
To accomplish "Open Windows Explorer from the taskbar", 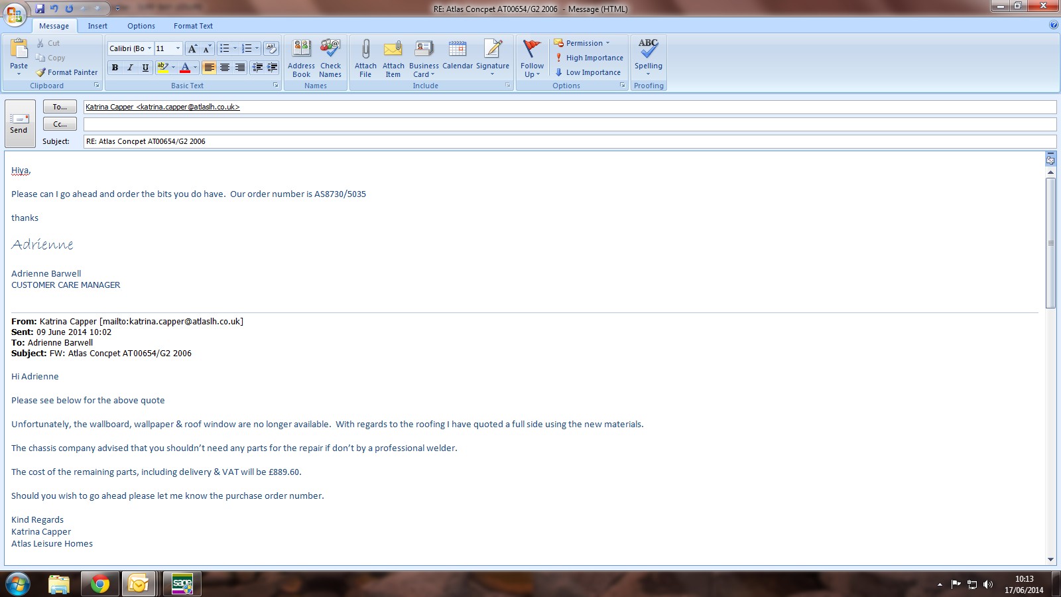I will pos(59,584).
